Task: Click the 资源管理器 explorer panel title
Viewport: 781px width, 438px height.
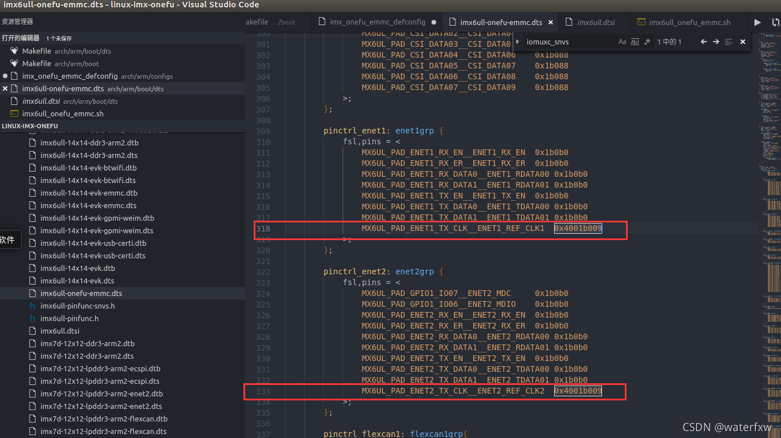Action: click(18, 22)
